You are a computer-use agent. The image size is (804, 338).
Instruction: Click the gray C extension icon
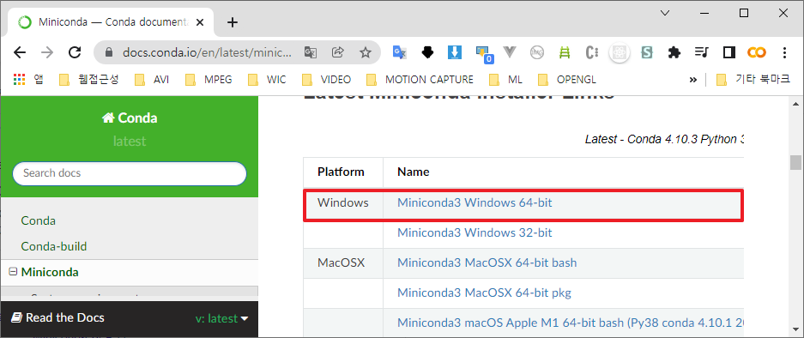592,52
